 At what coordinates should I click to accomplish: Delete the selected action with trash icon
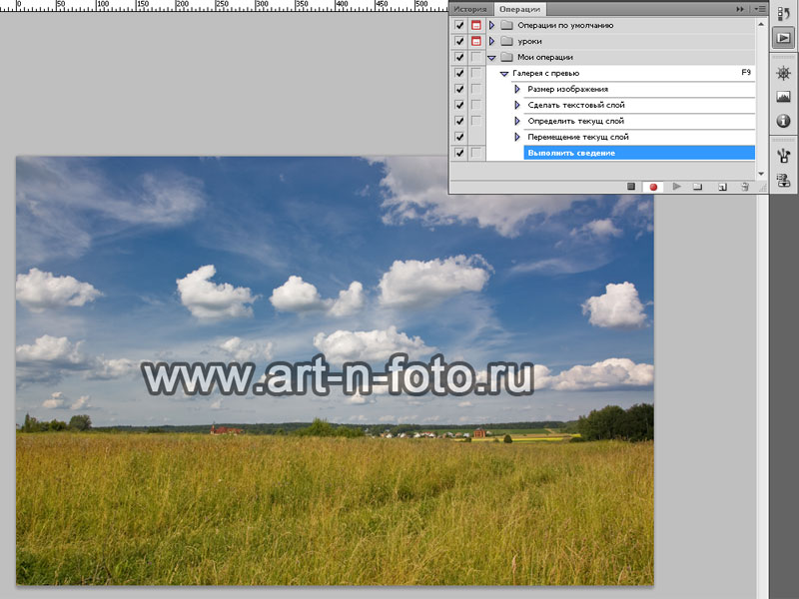pyautogui.click(x=745, y=187)
